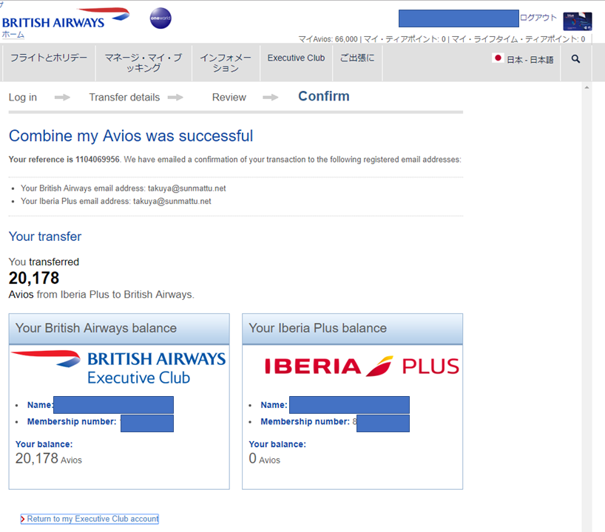Click Return to my Executive Club account
Image resolution: width=605 pixels, height=532 pixels.
tap(92, 519)
